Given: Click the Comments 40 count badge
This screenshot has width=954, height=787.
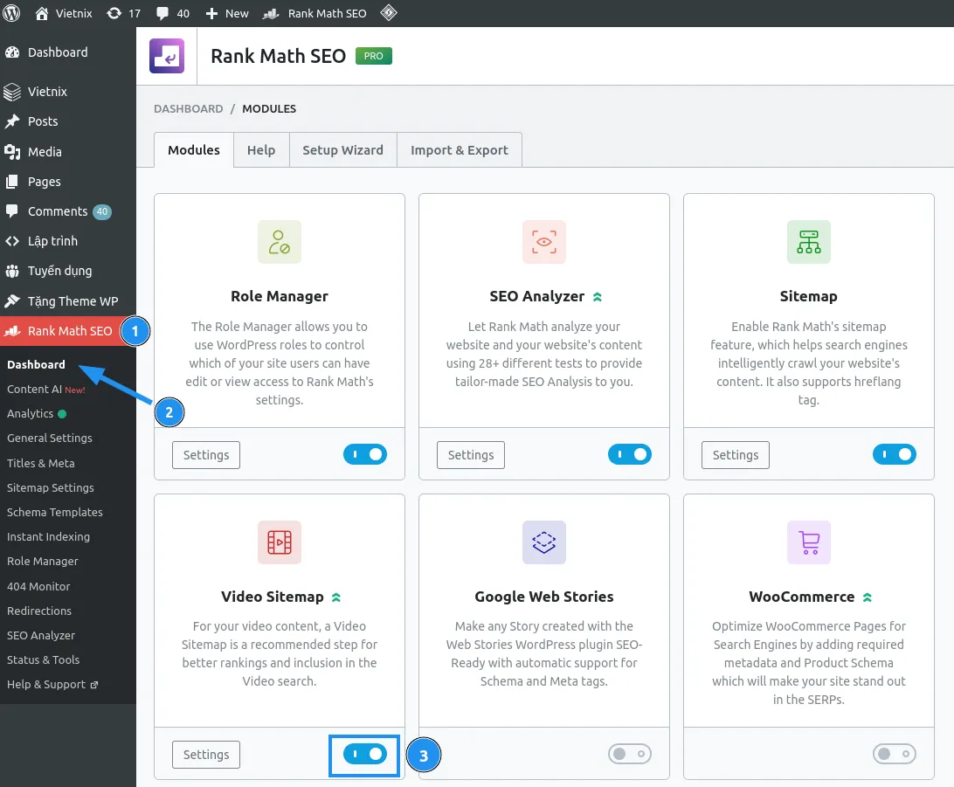Looking at the screenshot, I should [x=101, y=211].
